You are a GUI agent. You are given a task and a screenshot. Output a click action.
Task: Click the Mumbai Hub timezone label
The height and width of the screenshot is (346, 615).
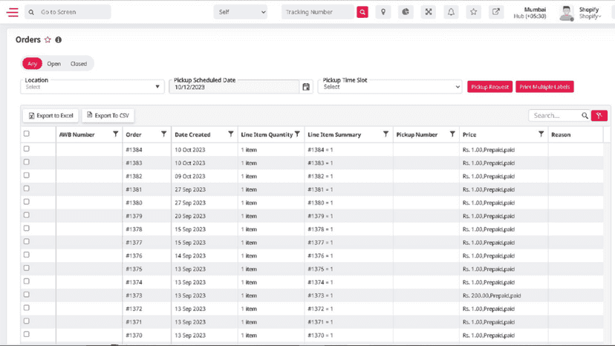coord(530,13)
